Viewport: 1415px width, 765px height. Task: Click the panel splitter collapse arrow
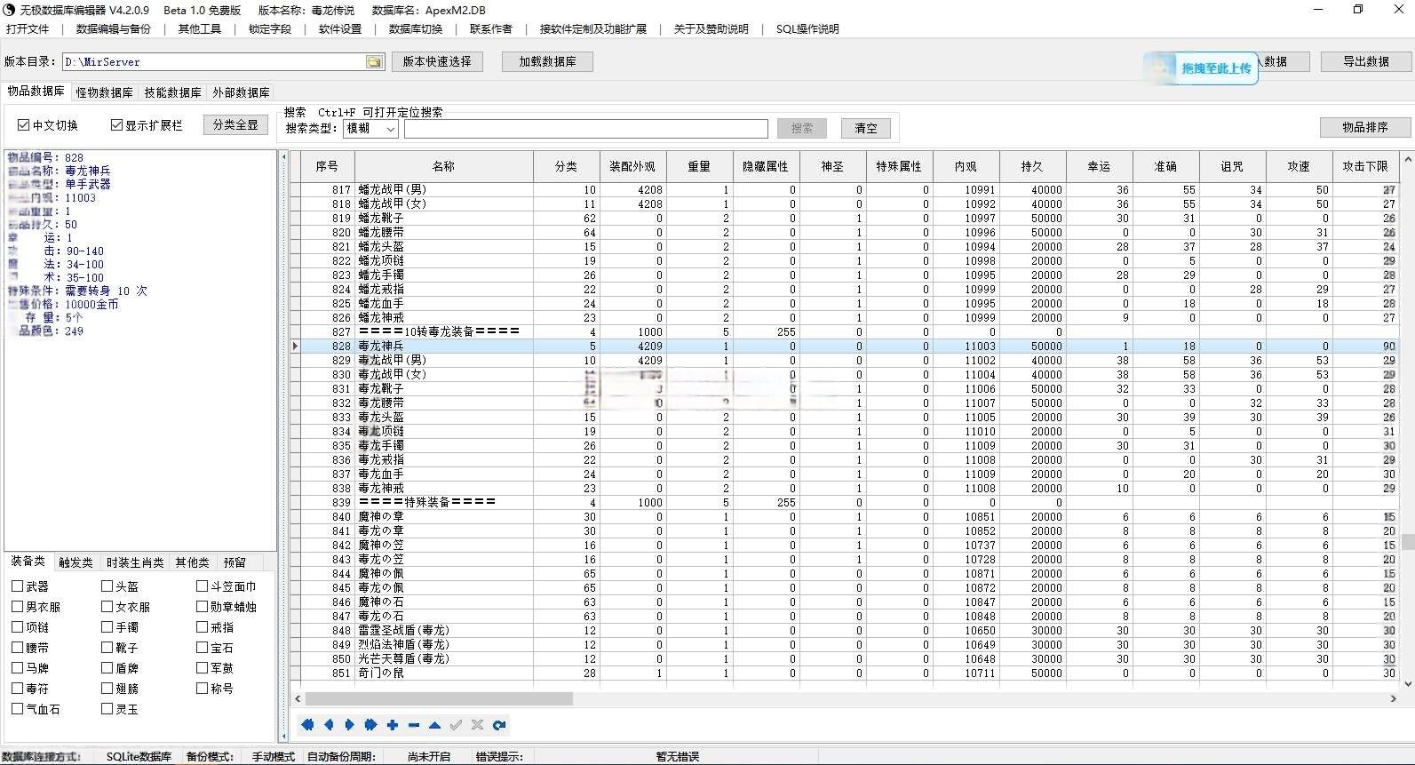(284, 157)
